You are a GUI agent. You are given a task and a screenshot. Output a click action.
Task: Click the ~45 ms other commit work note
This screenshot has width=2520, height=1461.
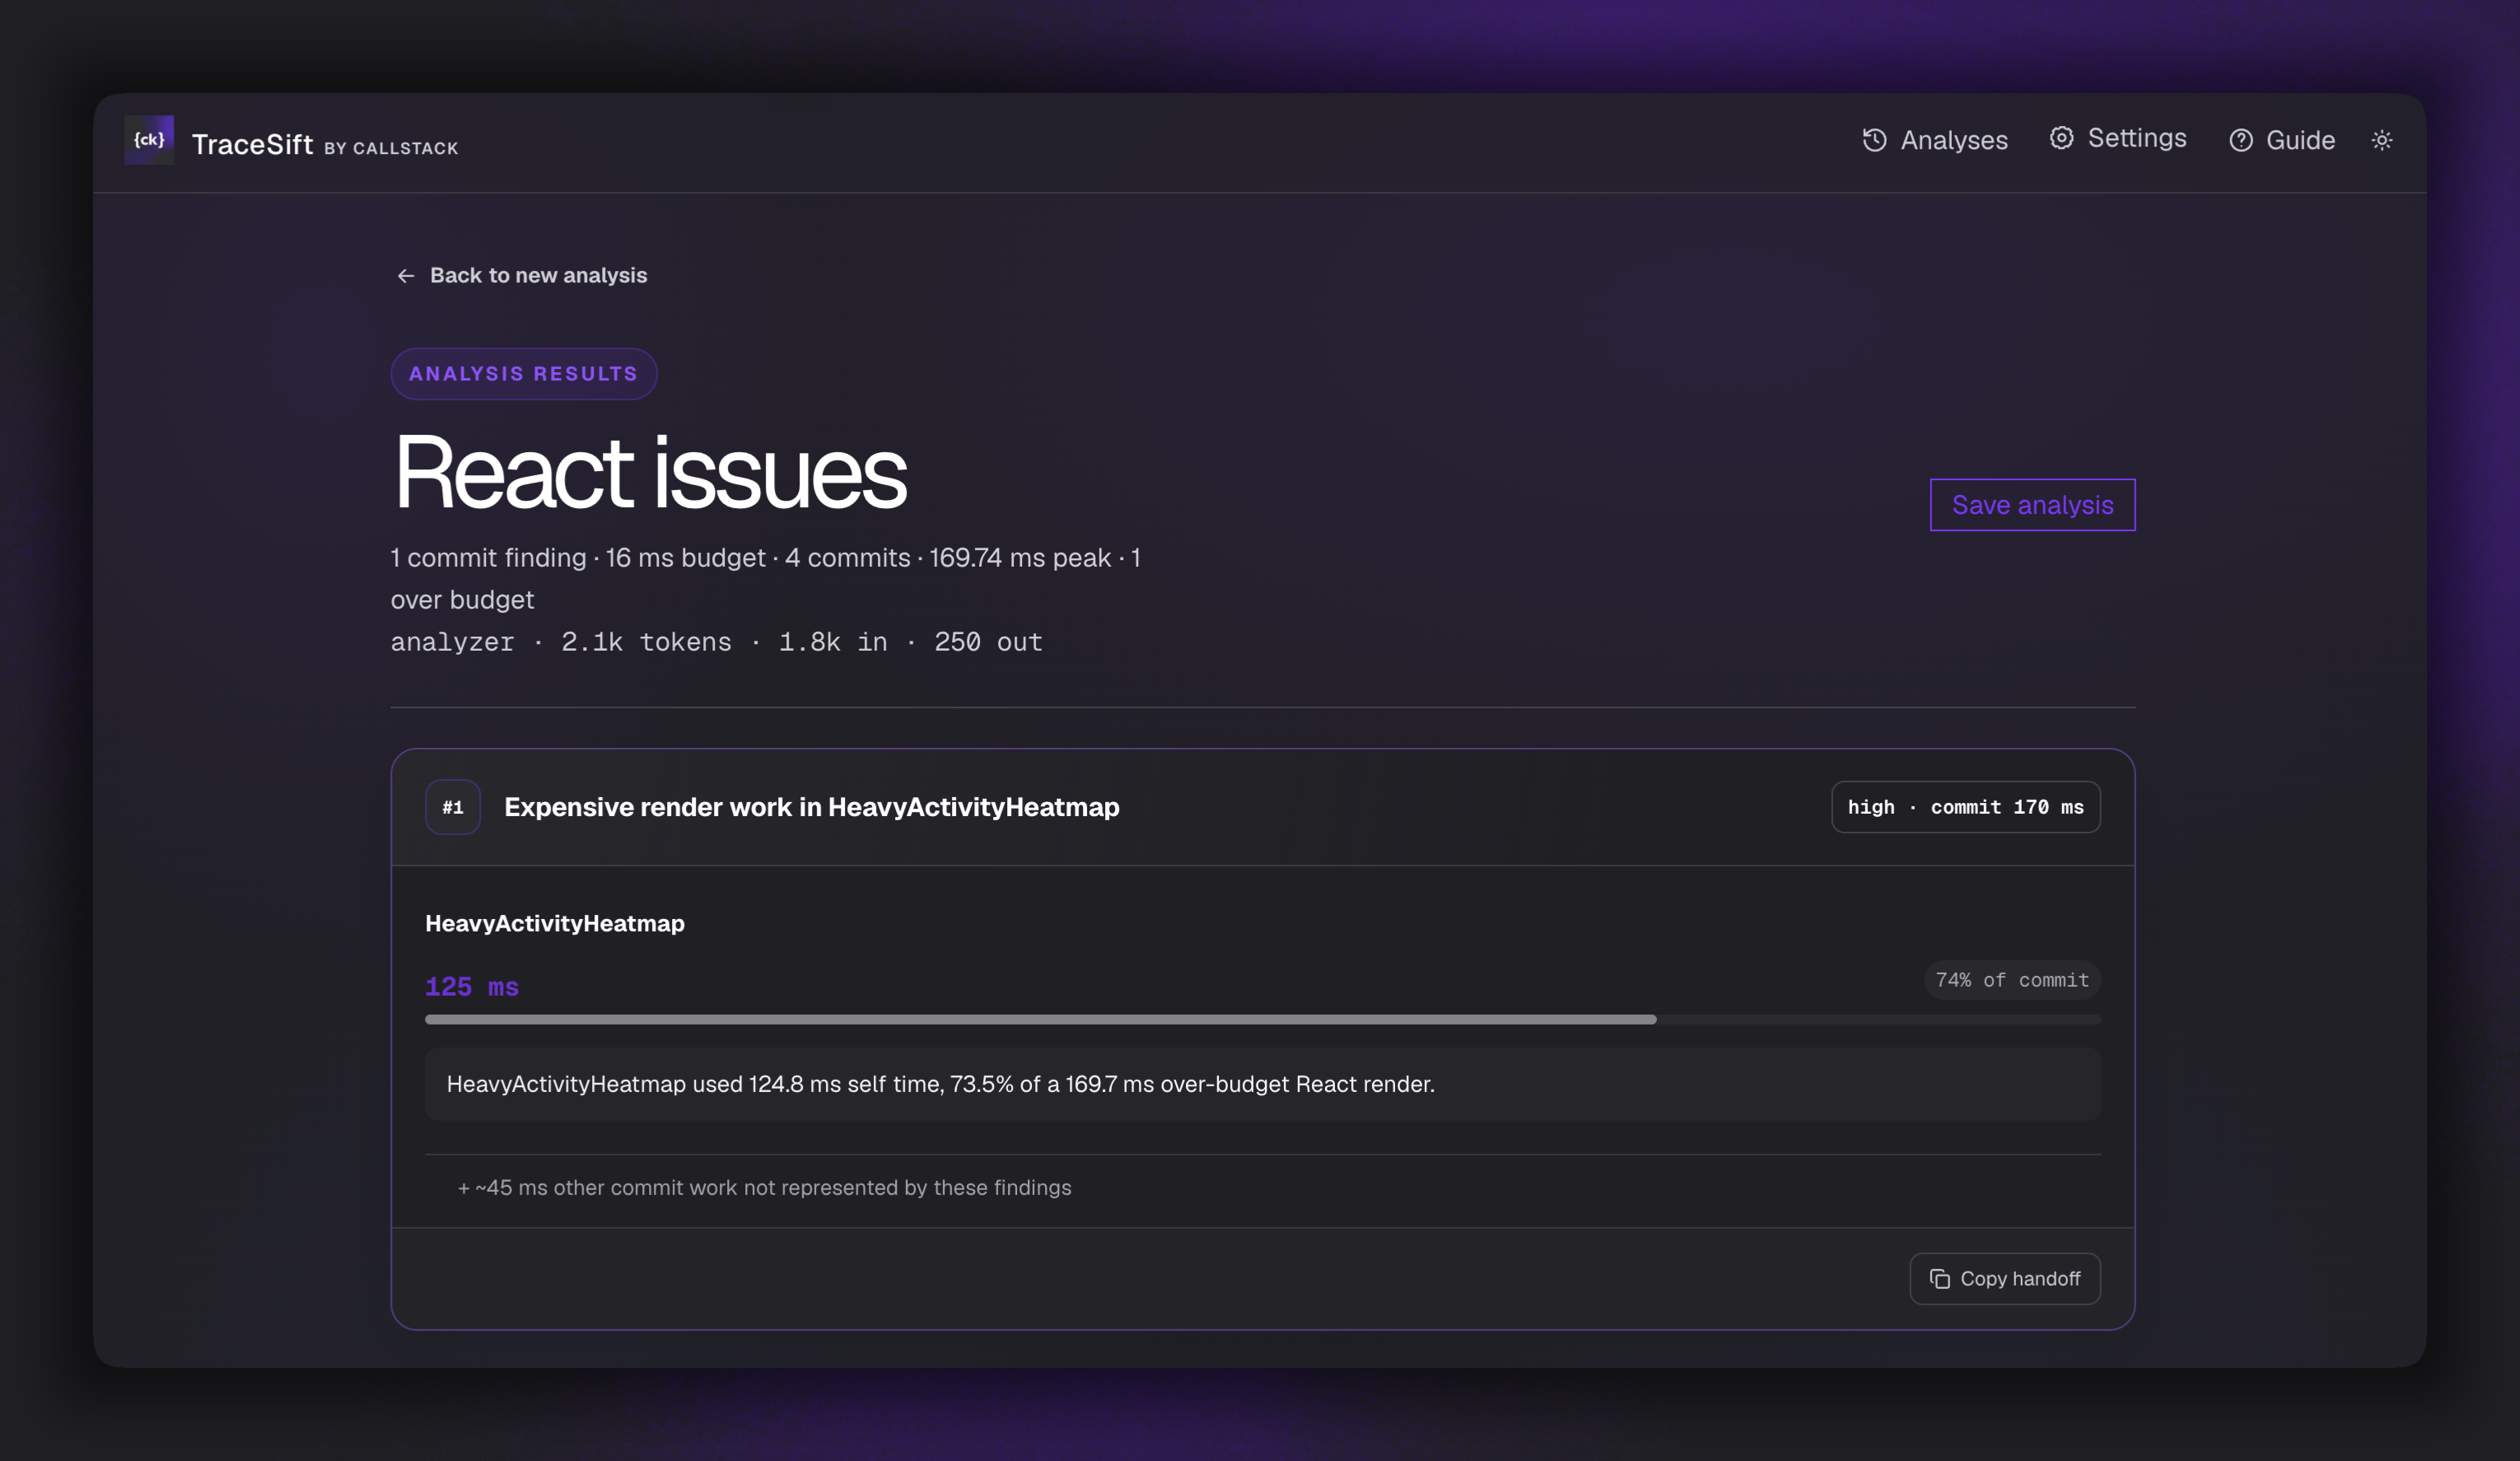click(x=764, y=1188)
